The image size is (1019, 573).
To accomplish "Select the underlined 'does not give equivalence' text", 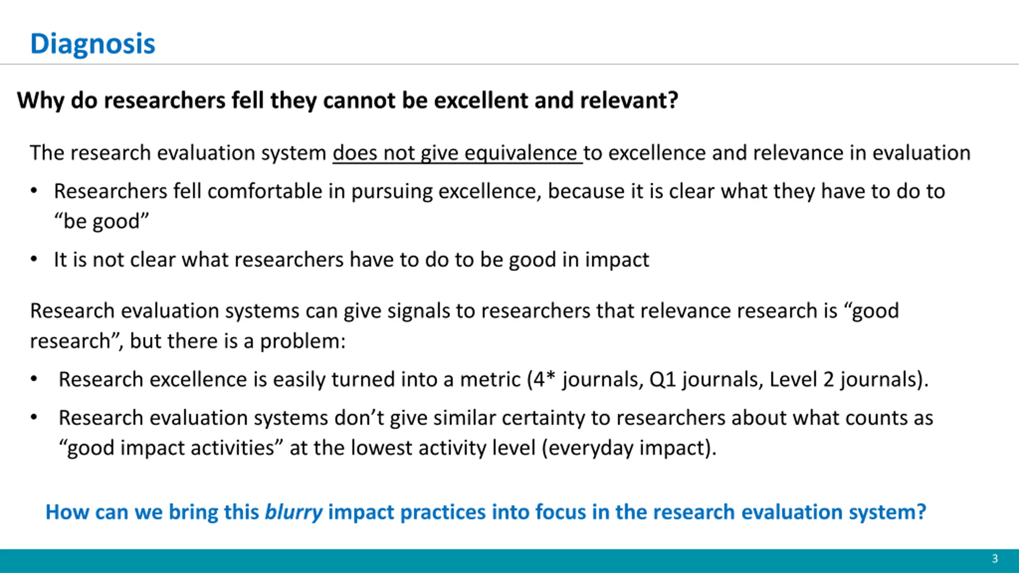I will tap(457, 153).
